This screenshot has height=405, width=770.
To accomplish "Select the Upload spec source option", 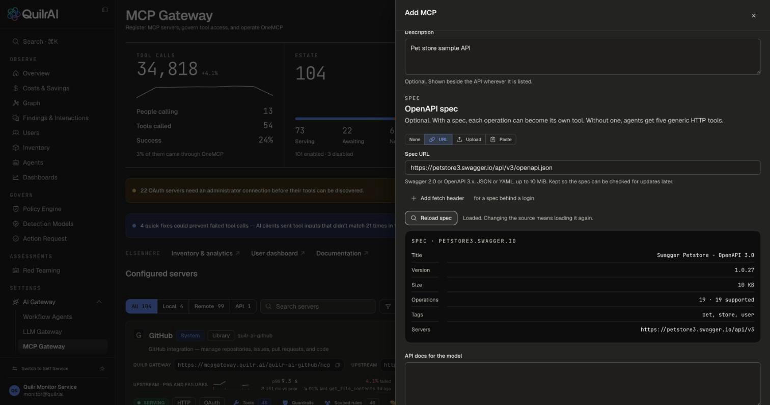I will pos(469,140).
